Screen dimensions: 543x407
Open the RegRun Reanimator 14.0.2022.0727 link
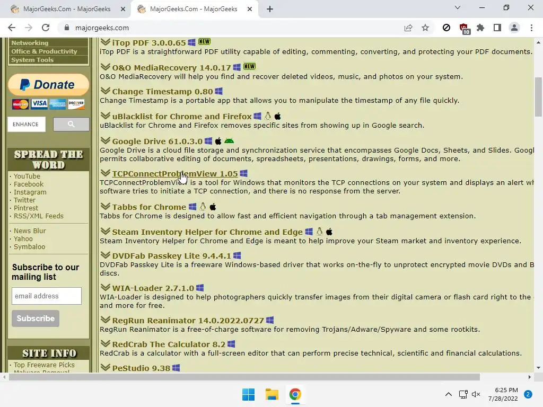coord(188,321)
